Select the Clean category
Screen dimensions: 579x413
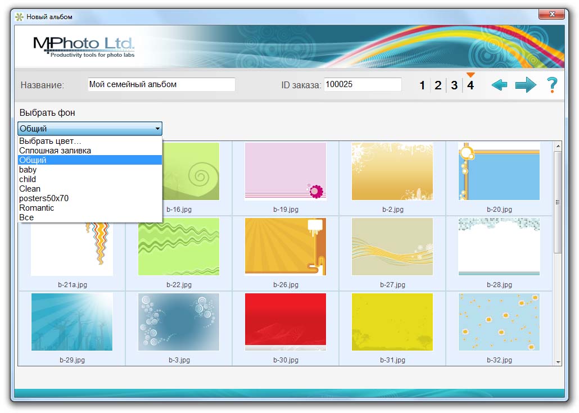pyautogui.click(x=90, y=189)
